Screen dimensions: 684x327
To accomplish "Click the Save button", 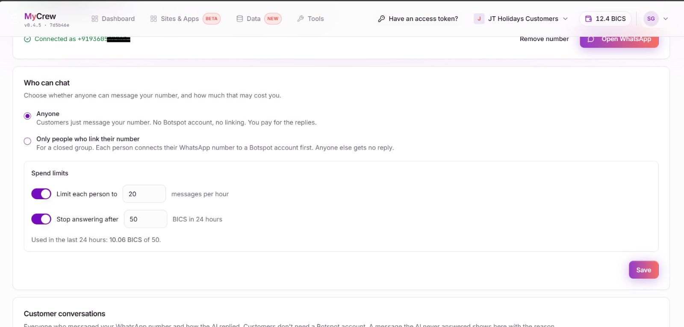I will click(x=643, y=270).
